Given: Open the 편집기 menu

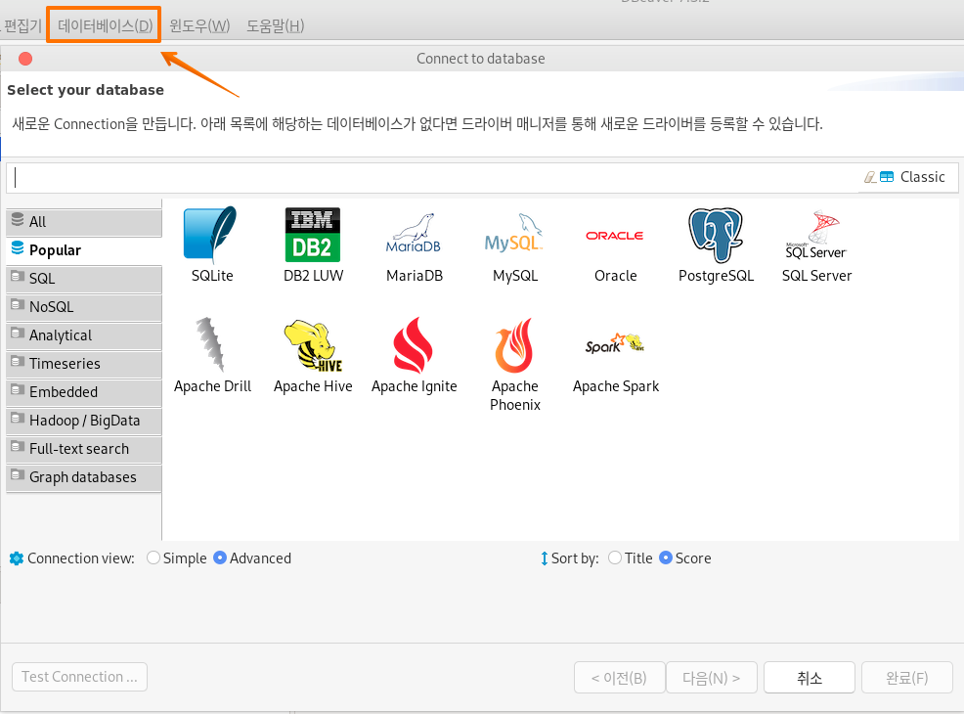Looking at the screenshot, I should (22, 25).
